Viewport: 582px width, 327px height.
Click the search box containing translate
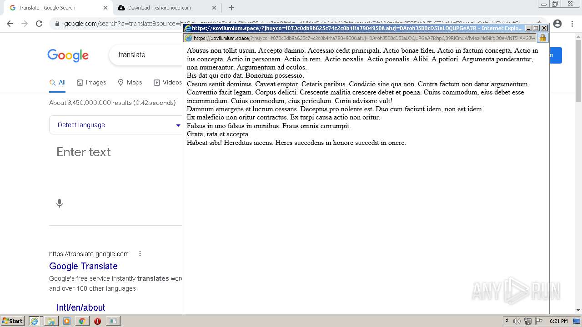click(145, 55)
